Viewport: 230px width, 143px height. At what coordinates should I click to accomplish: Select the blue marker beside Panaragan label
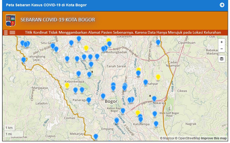[x=89, y=100]
